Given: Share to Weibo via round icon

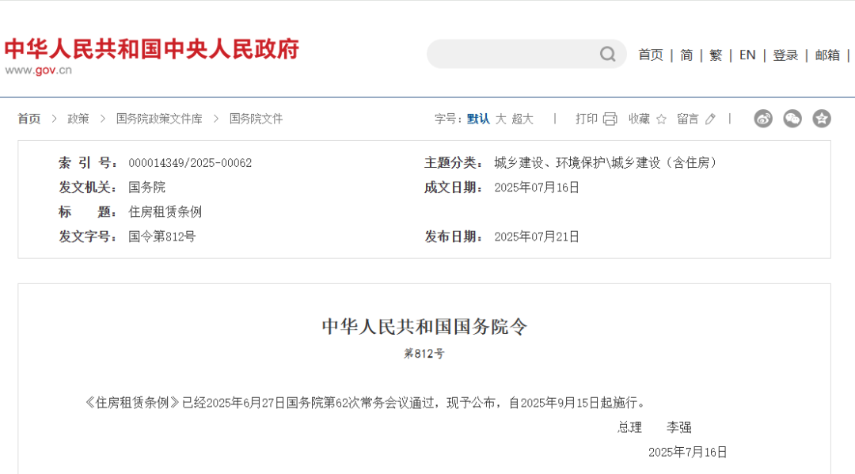Looking at the screenshot, I should tap(763, 118).
